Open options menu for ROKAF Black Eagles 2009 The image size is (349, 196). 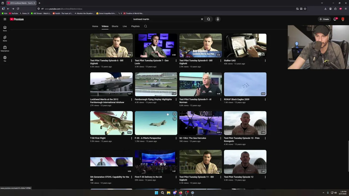(x=265, y=99)
